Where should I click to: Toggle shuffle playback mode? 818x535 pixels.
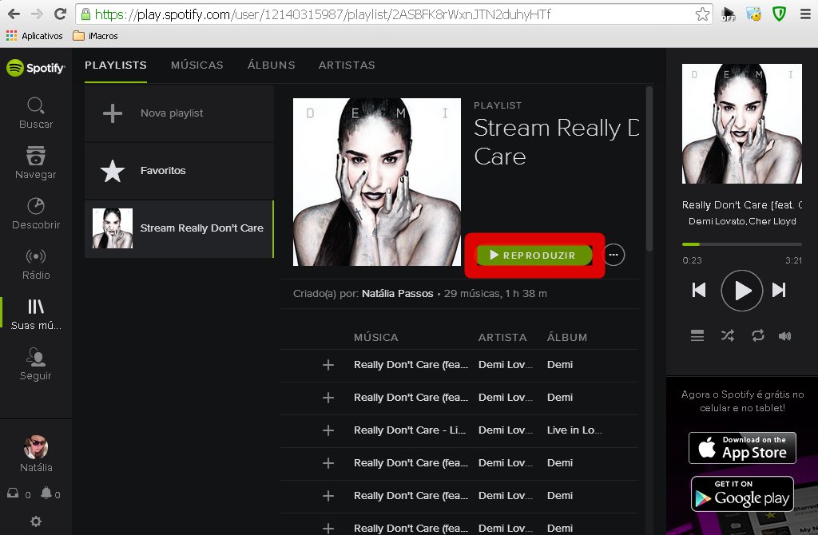pyautogui.click(x=727, y=336)
